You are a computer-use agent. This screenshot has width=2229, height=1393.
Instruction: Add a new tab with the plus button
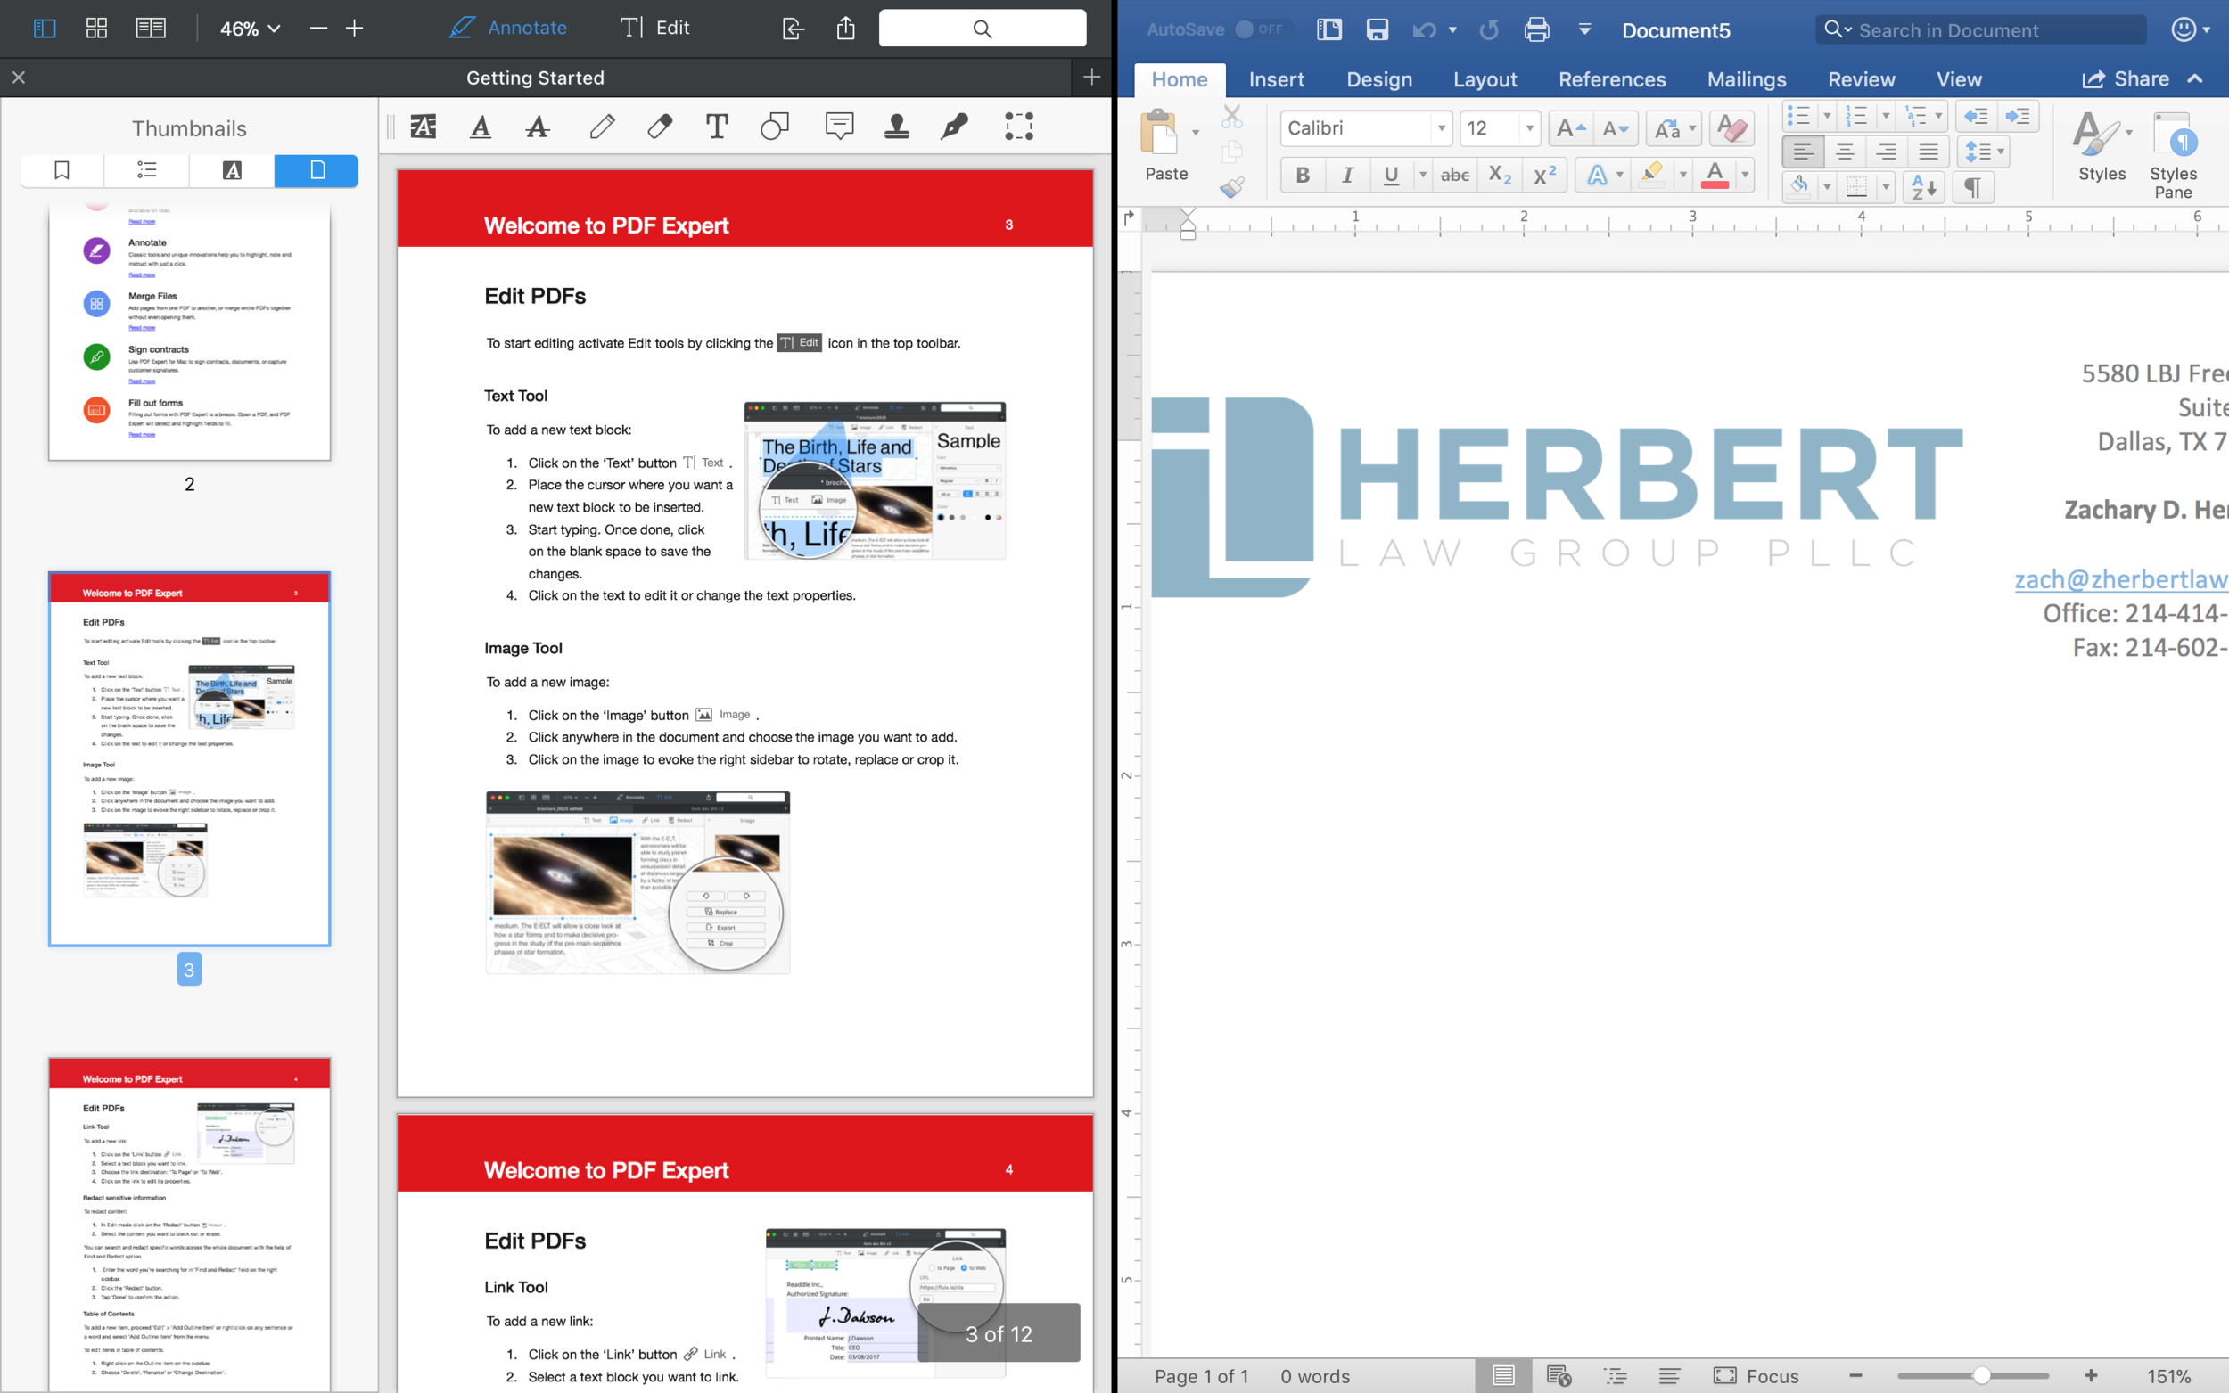tap(1092, 78)
